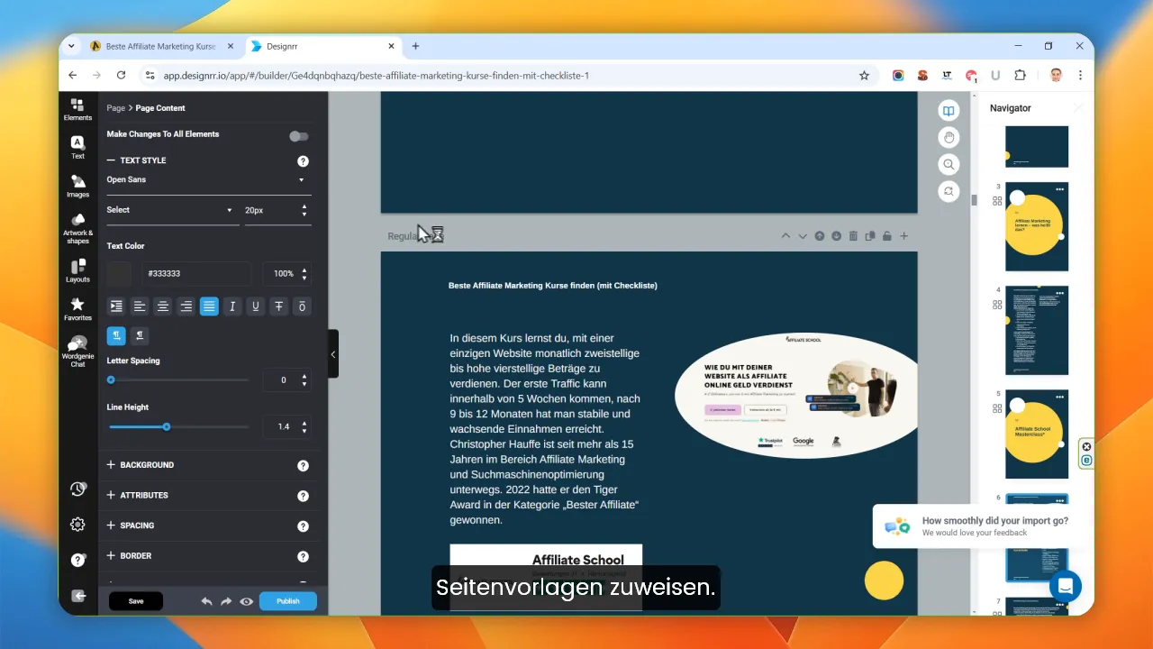
Task: Open the Elements panel in the sidebar
Action: (77, 110)
